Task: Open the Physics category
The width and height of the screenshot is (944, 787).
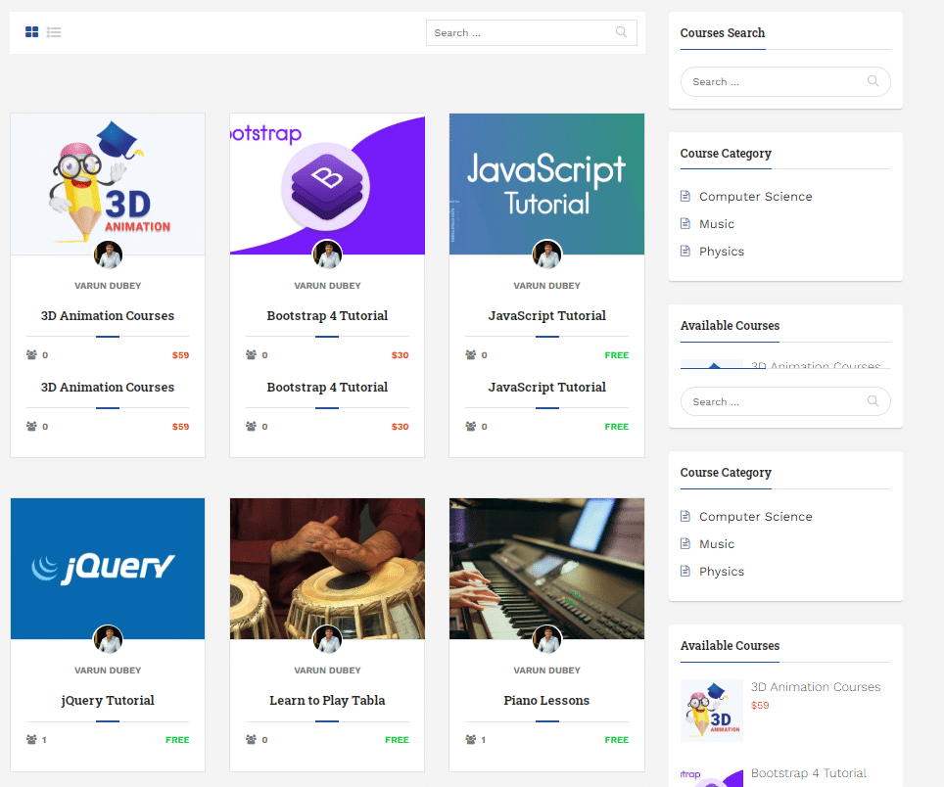Action: (722, 251)
